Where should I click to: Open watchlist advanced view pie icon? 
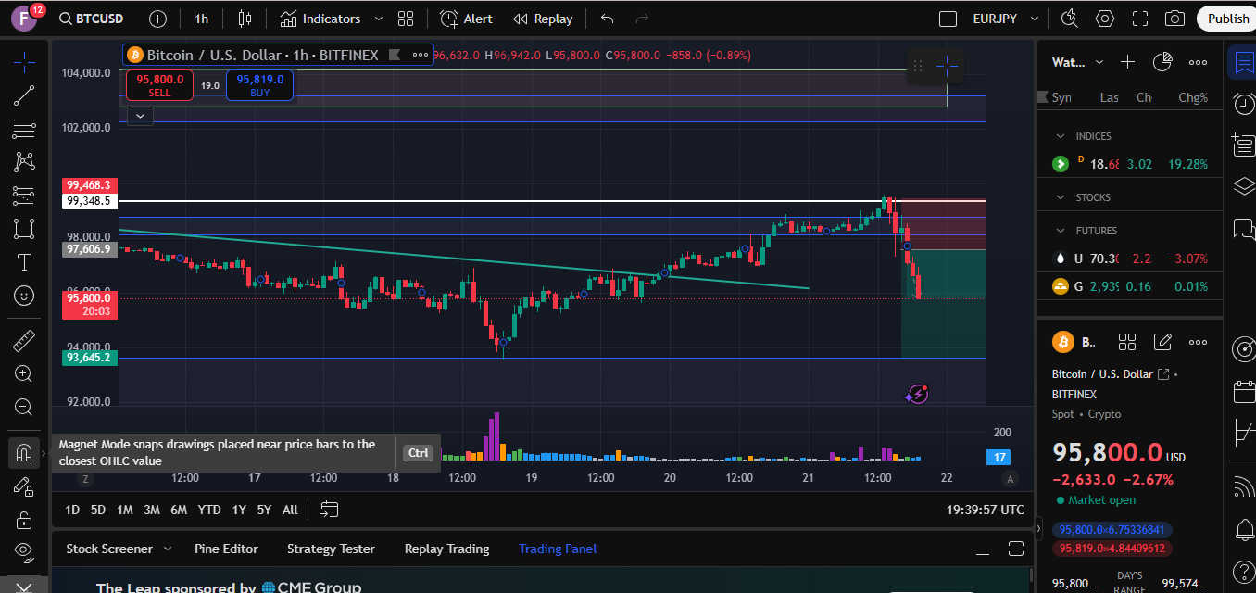pyautogui.click(x=1162, y=62)
